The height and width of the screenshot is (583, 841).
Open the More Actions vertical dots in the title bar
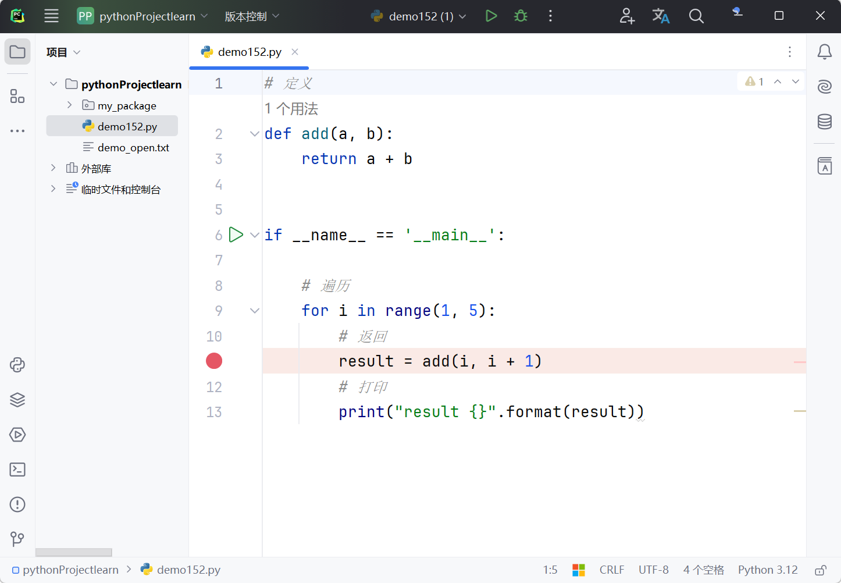tap(550, 16)
